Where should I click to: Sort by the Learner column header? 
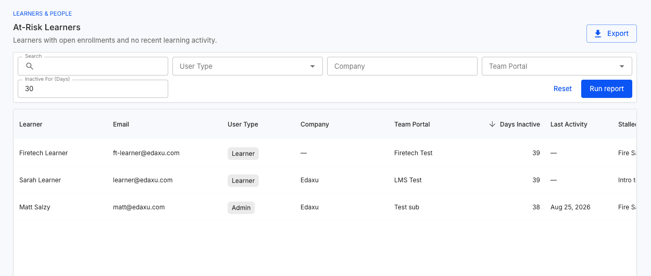(31, 124)
